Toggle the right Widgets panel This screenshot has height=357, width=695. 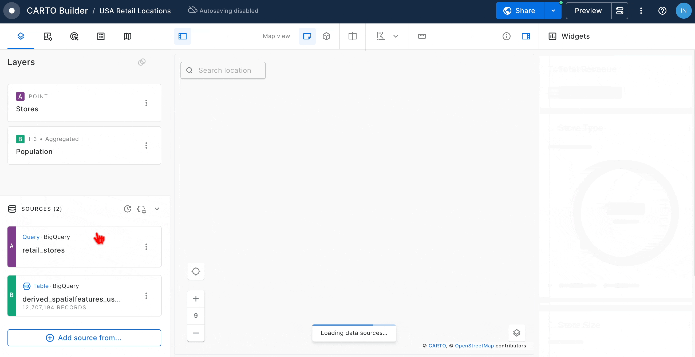coord(526,36)
